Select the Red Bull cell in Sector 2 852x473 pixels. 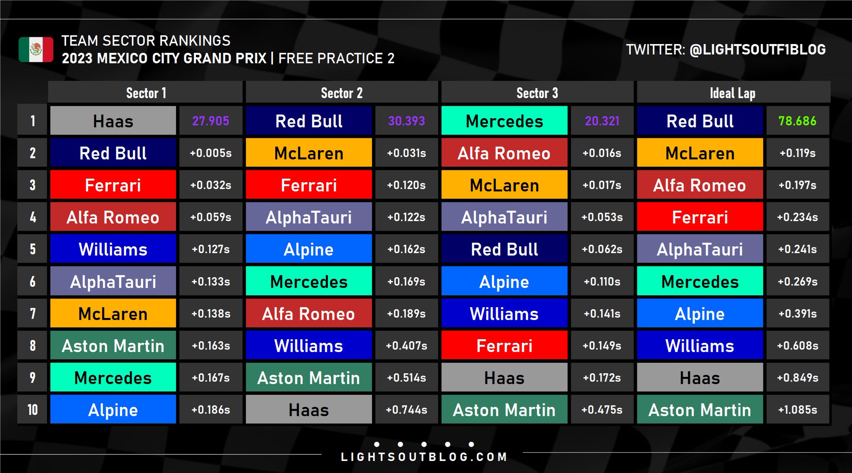[x=309, y=121]
